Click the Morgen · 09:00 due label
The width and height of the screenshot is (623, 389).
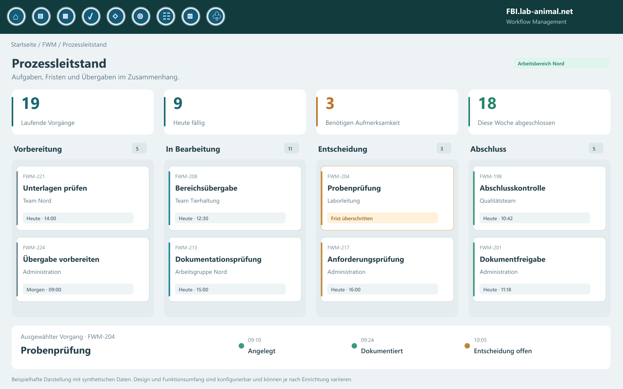(78, 289)
